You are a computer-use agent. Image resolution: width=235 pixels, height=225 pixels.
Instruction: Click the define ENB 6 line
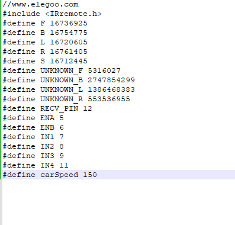click(33, 127)
